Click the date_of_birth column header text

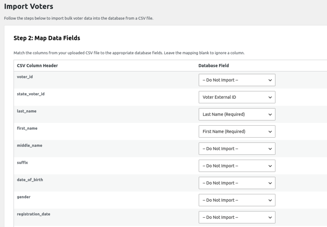coord(30,180)
